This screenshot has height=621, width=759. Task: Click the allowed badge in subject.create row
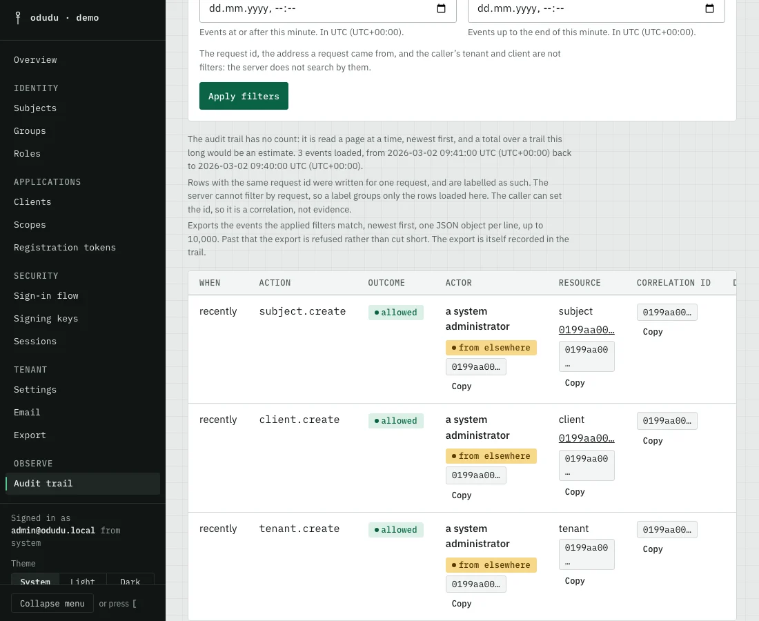[x=396, y=312]
